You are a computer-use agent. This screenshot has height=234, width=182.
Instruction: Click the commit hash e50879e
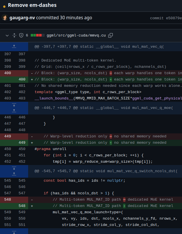click(174, 18)
